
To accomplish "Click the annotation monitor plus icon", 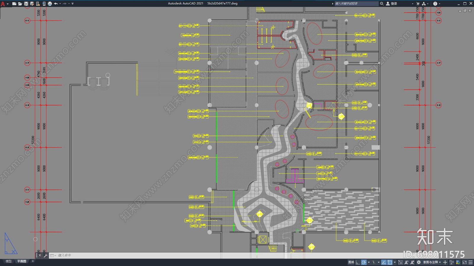I will pyautogui.click(x=445, y=262).
